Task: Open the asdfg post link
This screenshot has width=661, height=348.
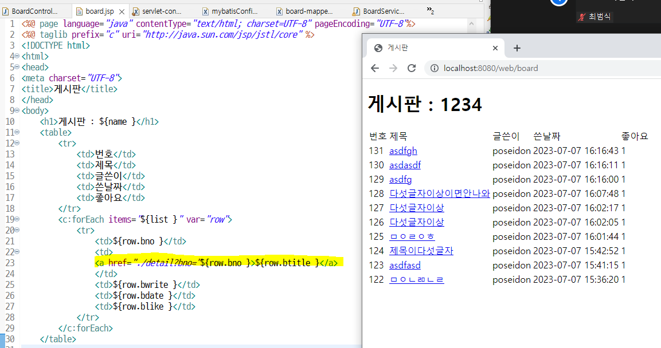Action: [401, 179]
